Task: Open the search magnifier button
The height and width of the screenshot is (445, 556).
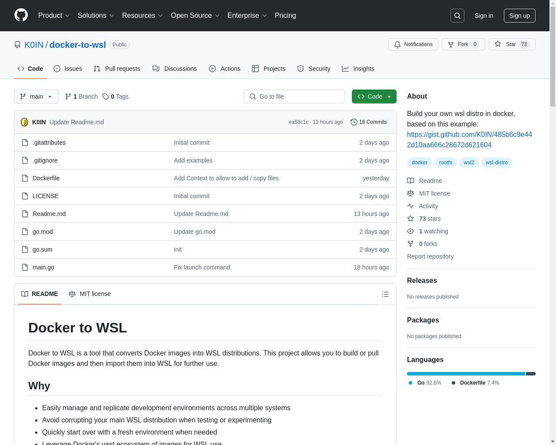Action: tap(457, 16)
